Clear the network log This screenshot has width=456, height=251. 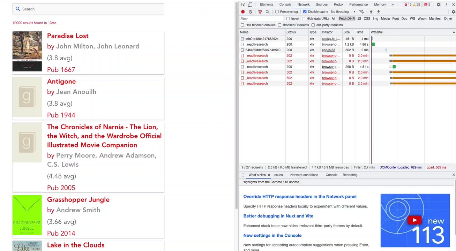(251, 12)
